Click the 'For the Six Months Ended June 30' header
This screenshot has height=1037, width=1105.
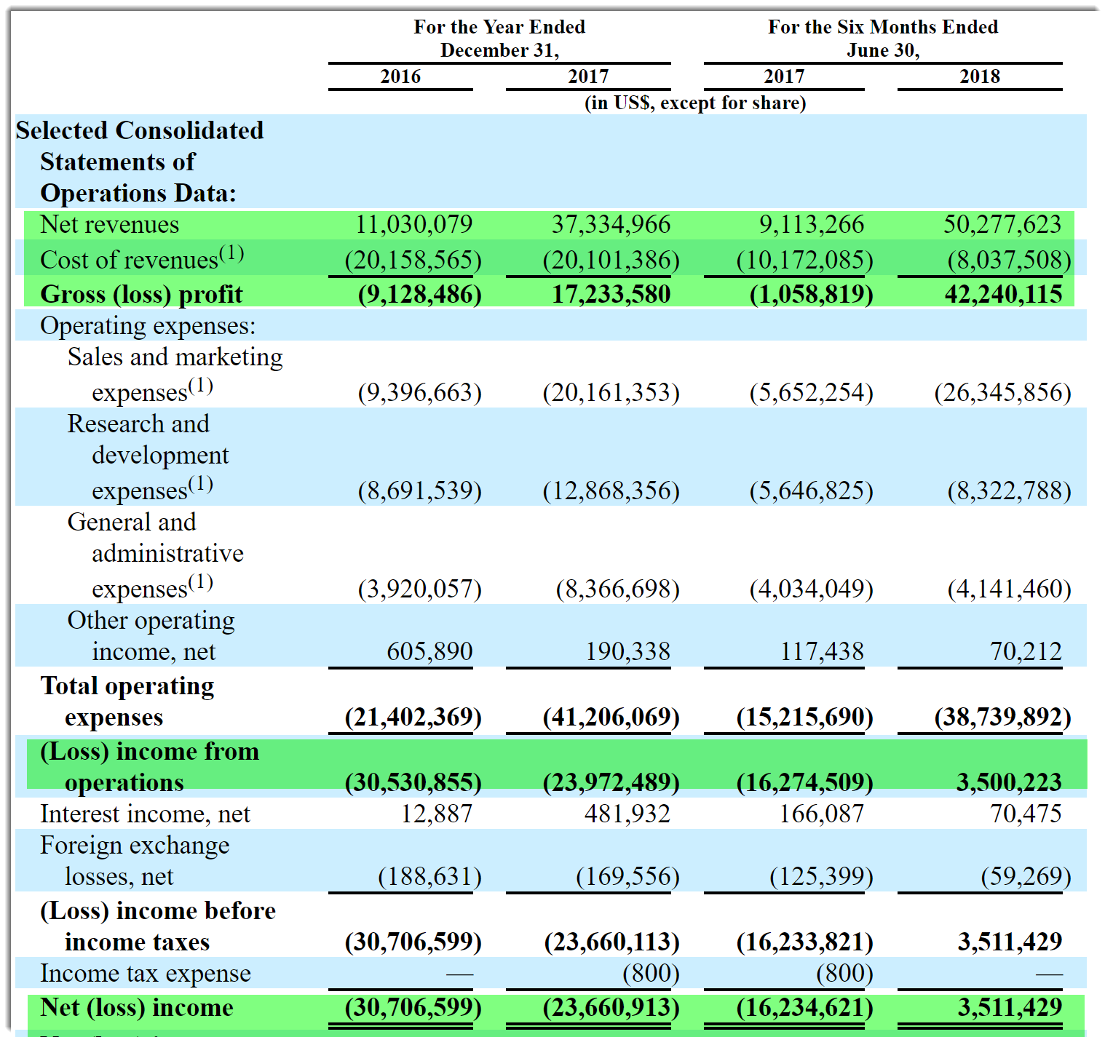pyautogui.click(x=882, y=38)
